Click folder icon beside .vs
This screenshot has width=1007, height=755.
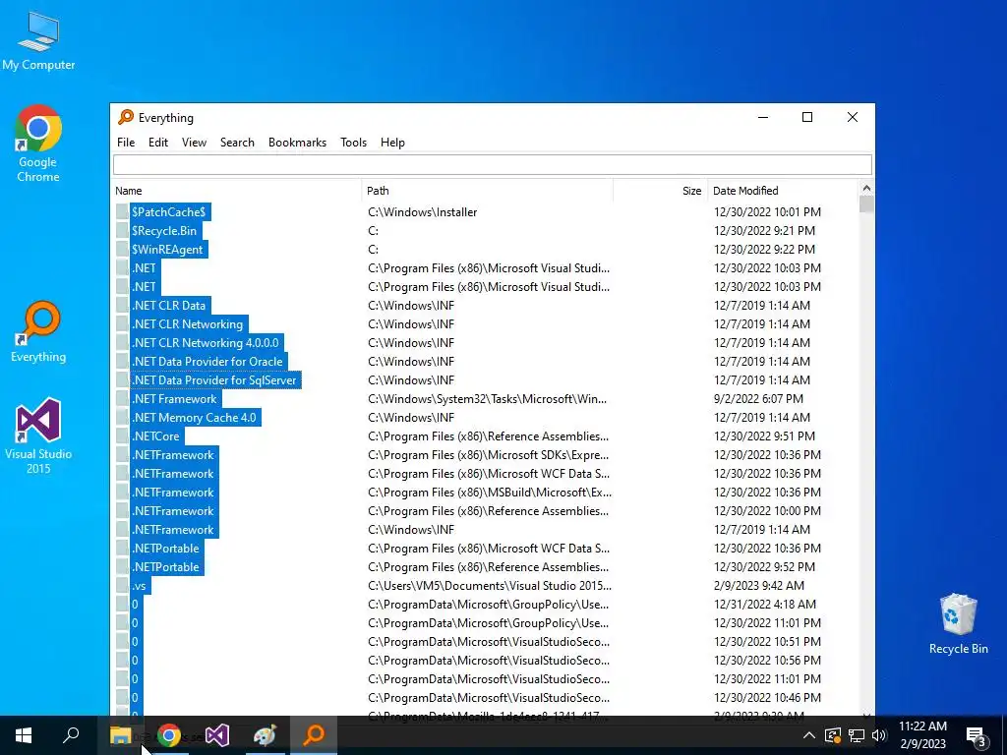click(x=122, y=586)
